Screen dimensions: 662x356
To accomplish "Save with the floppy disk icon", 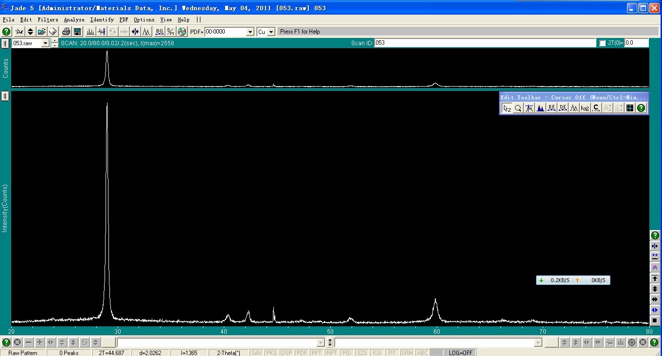I will pyautogui.click(x=77, y=32).
